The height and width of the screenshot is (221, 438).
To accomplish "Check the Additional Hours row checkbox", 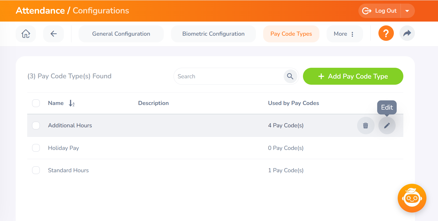I will pos(36,126).
